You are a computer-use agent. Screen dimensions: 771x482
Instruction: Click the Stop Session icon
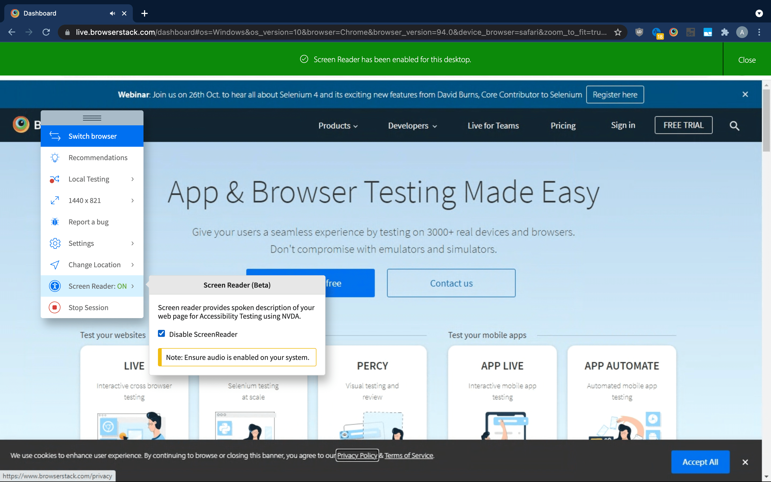coord(54,307)
